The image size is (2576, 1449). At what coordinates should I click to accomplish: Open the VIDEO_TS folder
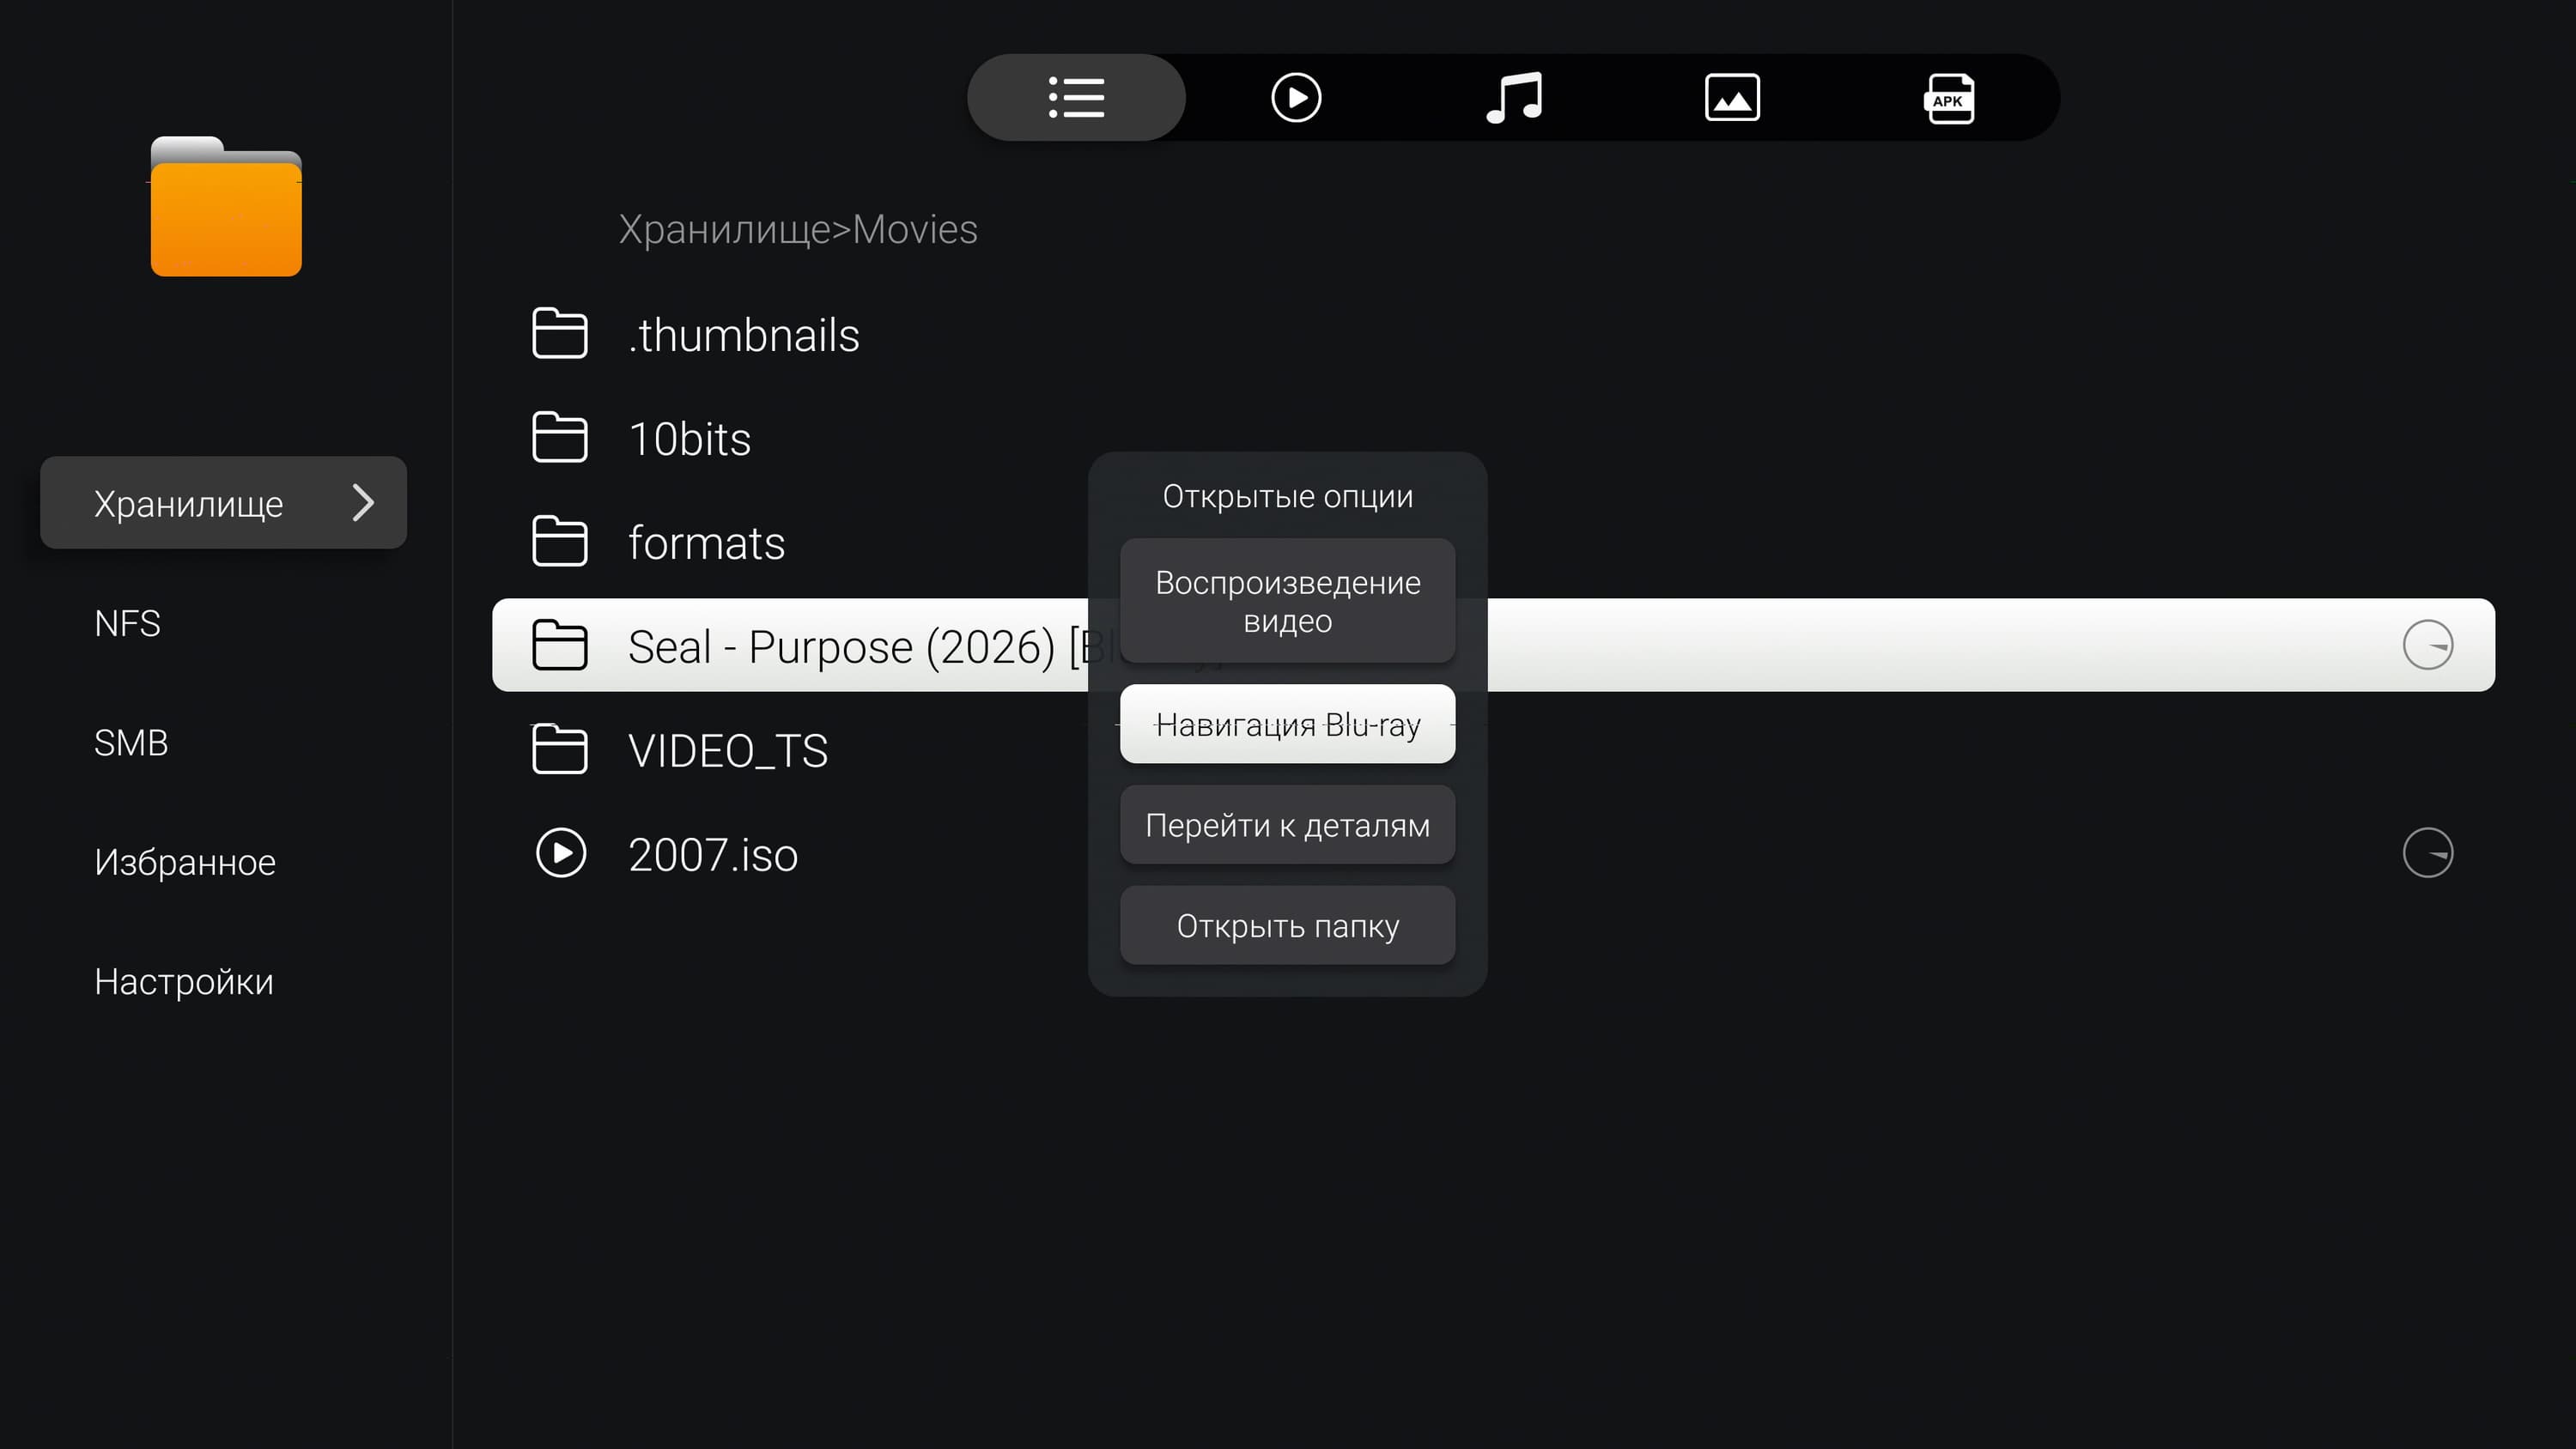click(727, 751)
